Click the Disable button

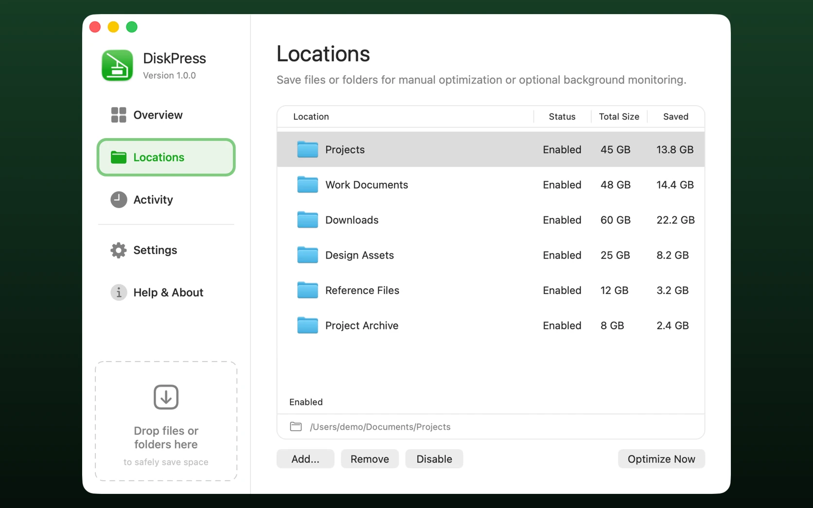point(434,459)
